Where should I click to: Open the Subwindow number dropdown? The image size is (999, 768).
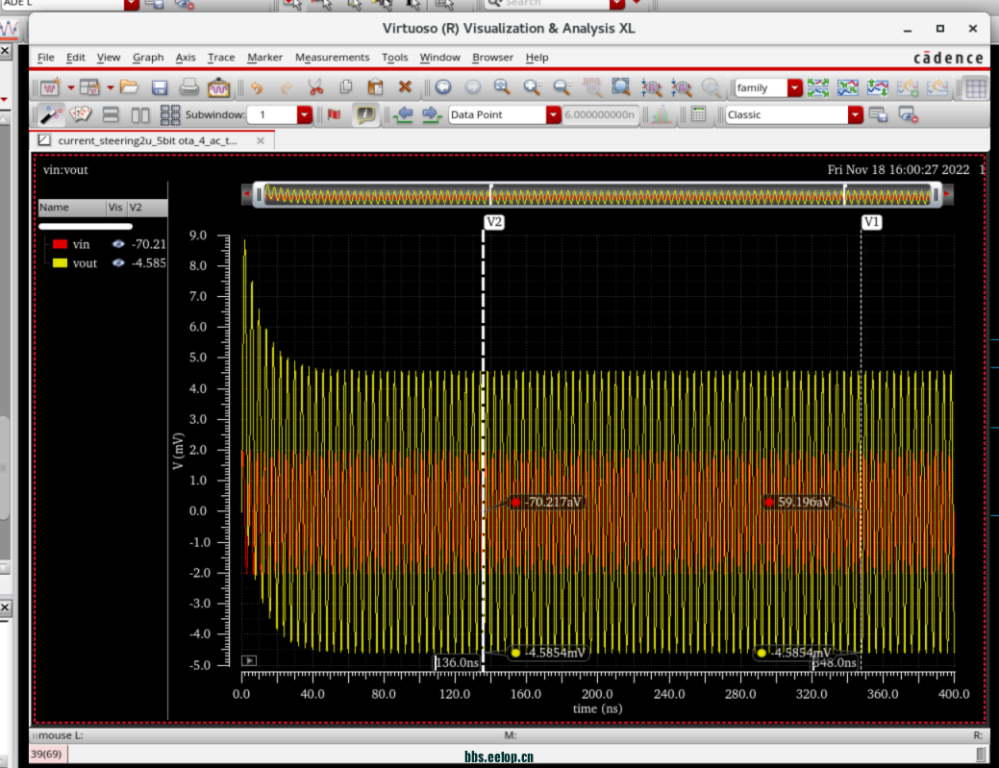[x=305, y=114]
